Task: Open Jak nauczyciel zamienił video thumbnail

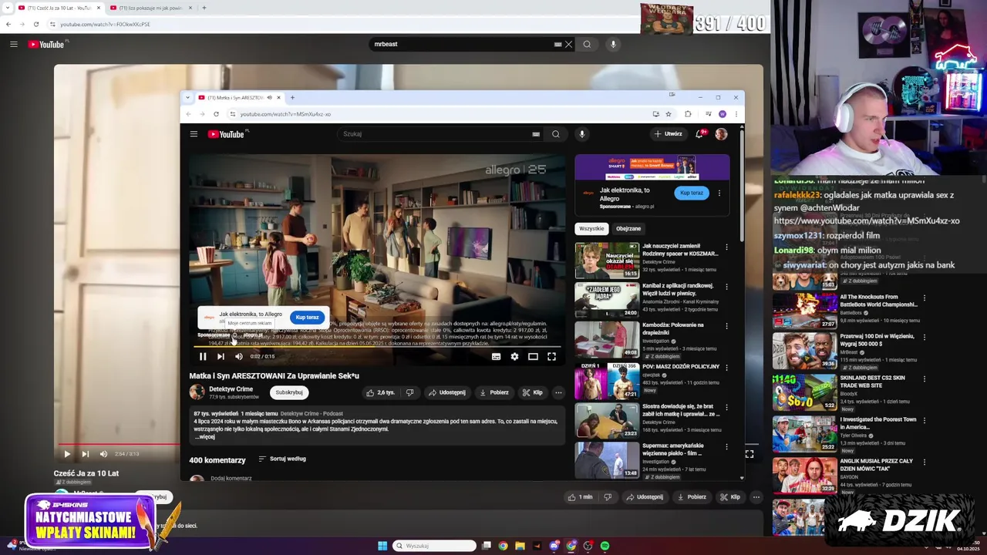Action: tap(607, 261)
